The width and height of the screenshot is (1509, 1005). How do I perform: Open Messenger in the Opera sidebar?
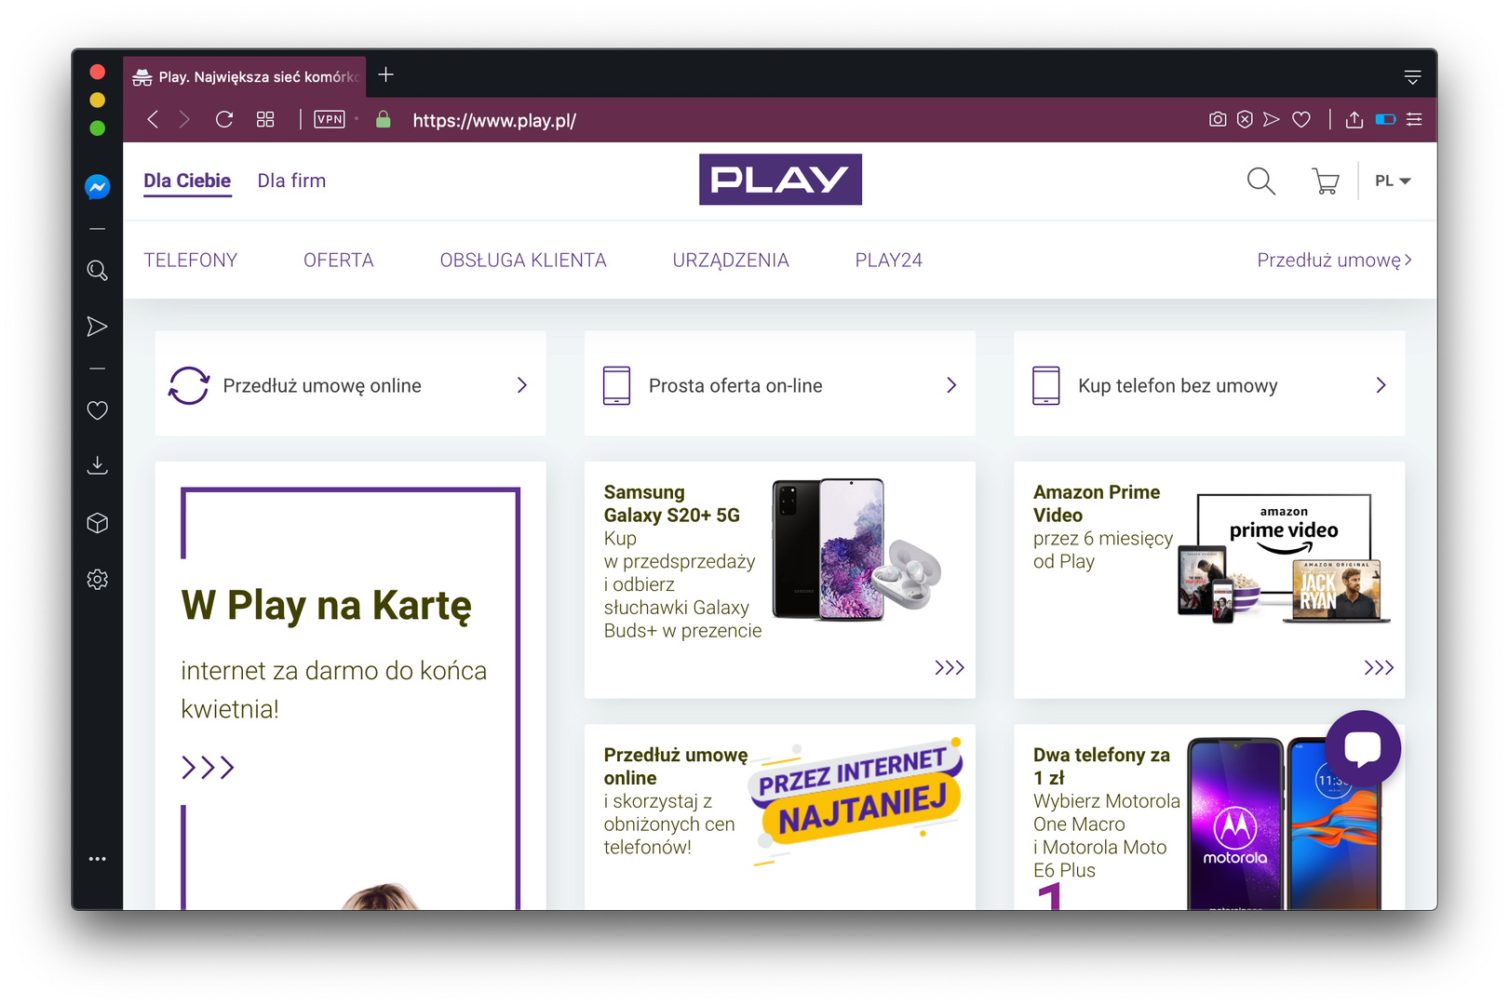pos(97,187)
